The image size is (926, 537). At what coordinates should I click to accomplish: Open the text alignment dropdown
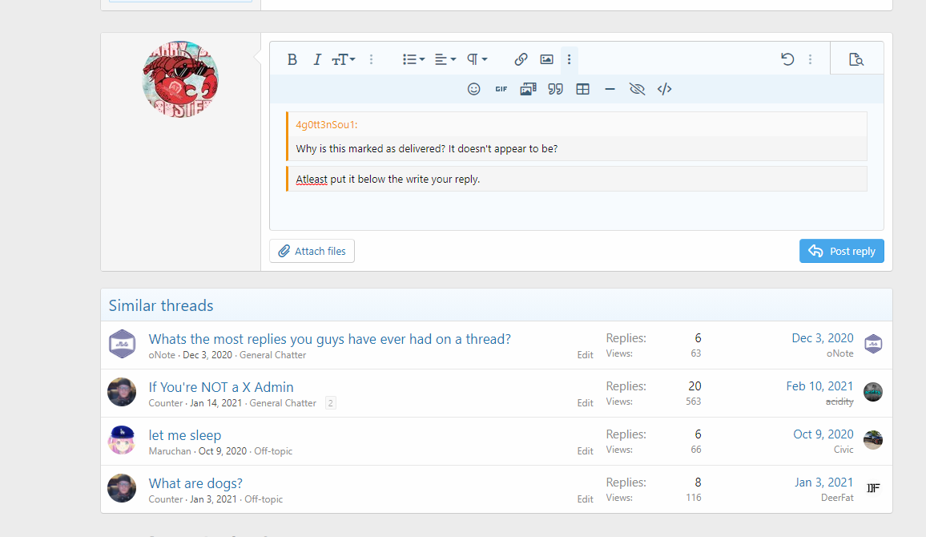445,59
